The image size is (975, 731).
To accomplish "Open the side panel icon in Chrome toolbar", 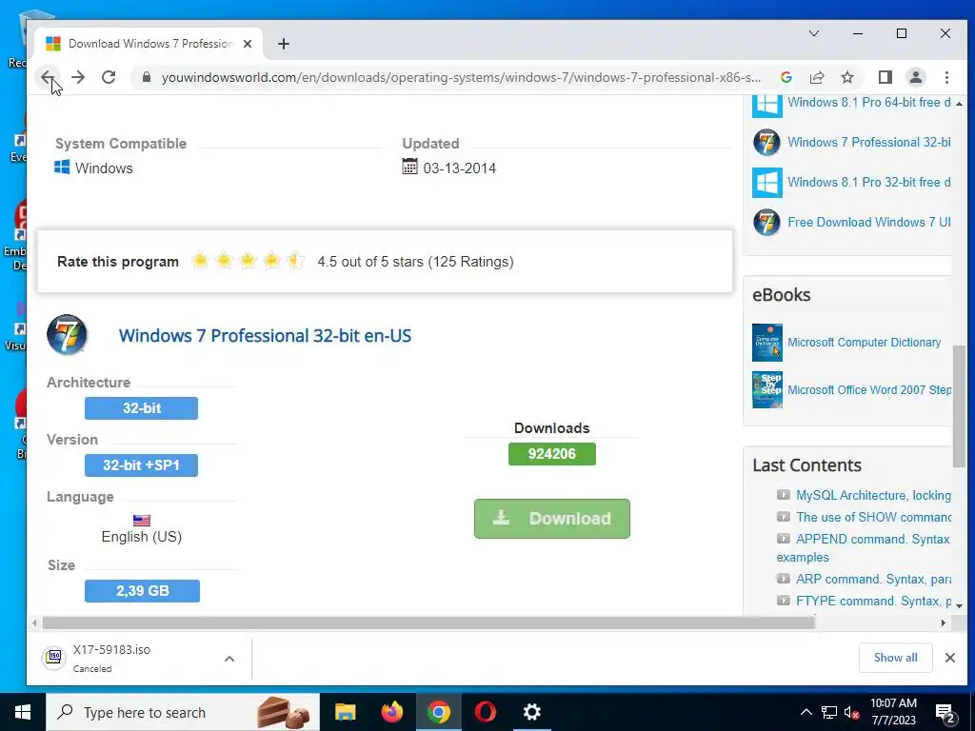I will point(885,77).
